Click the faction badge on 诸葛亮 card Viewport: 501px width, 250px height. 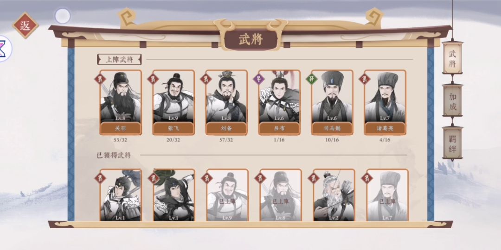click(x=365, y=79)
